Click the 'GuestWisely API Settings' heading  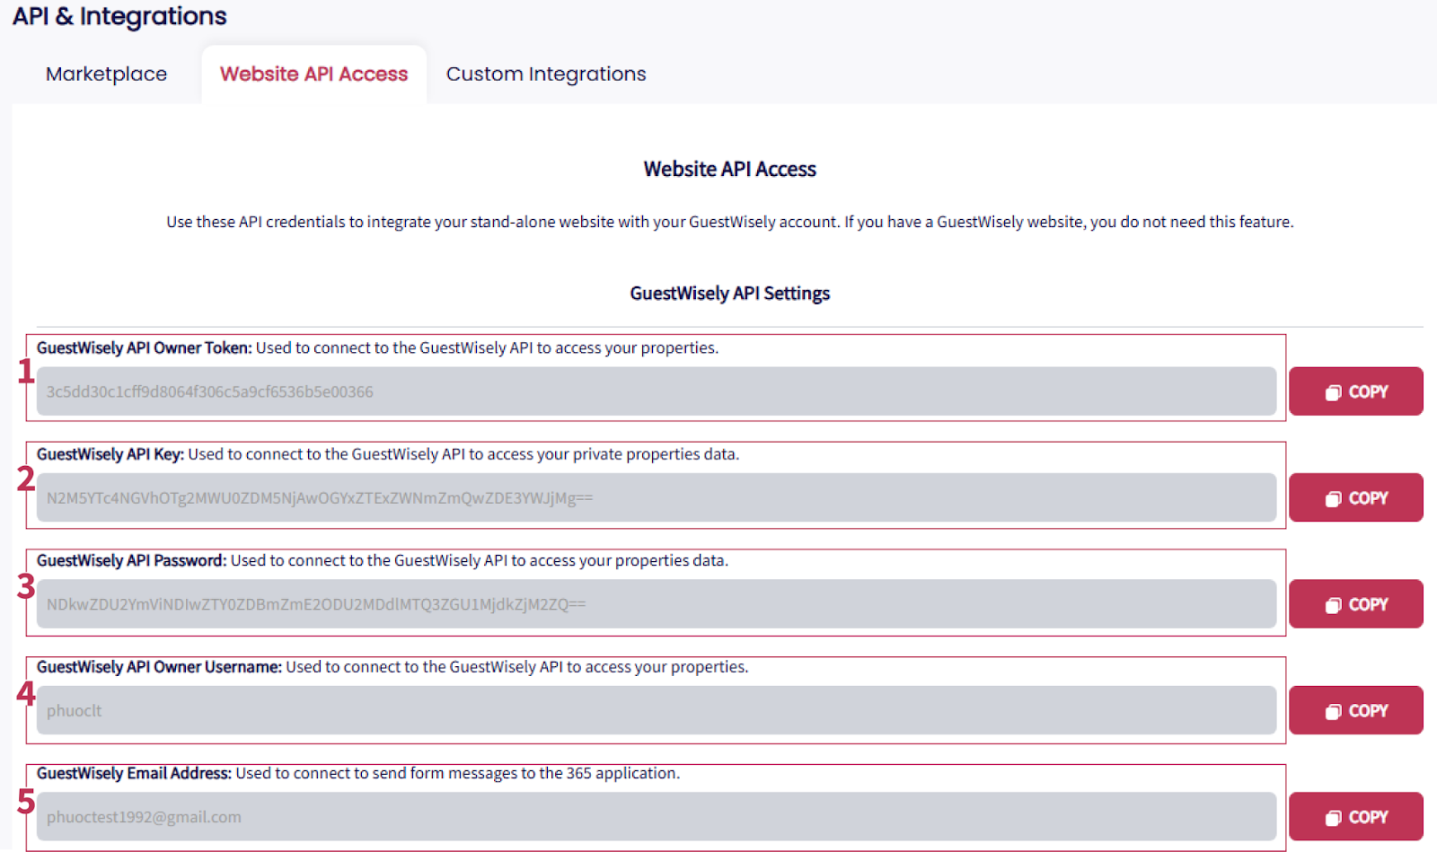click(x=729, y=294)
